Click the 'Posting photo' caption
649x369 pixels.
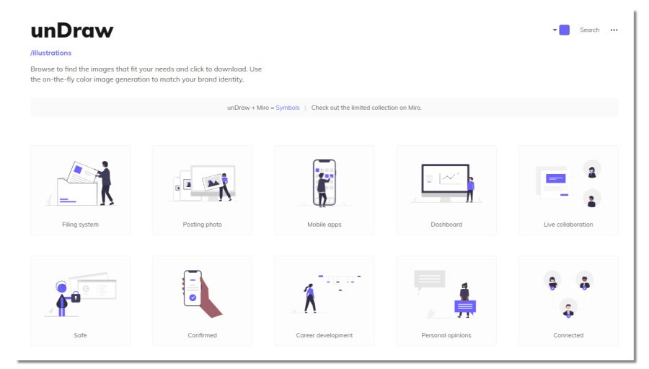tap(203, 225)
